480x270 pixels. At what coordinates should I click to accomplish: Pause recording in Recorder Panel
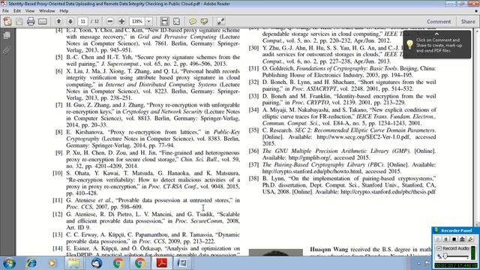[x=446, y=239]
